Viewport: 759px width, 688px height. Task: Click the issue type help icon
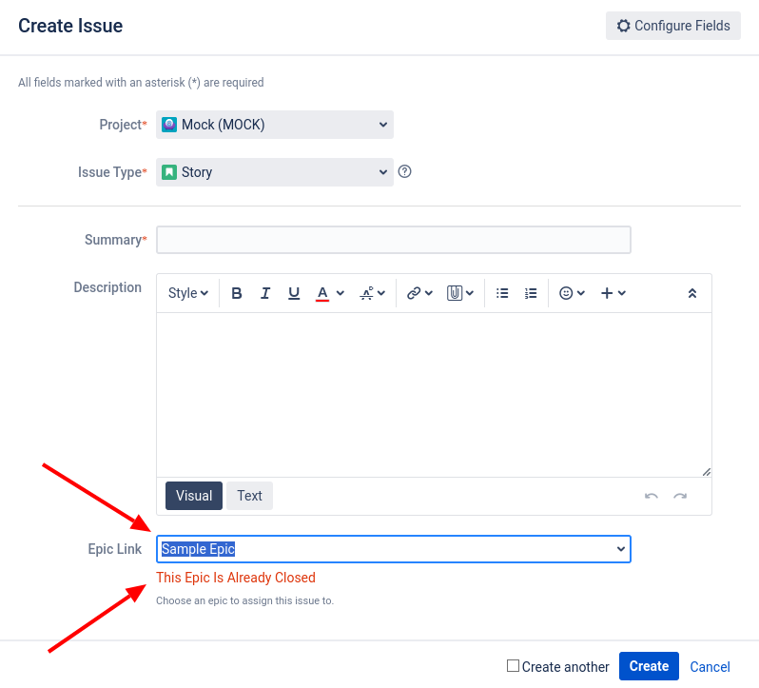(x=404, y=171)
